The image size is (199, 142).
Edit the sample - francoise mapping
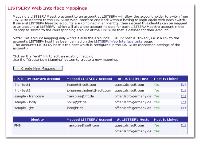[x=184, y=96]
